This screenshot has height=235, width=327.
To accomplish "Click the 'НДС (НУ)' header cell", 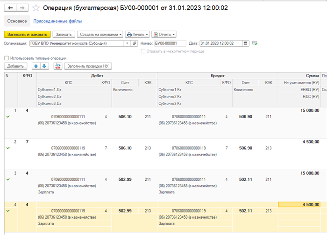I will pyautogui.click(x=299, y=97).
